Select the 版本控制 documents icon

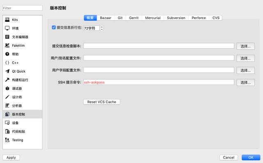pyautogui.click(x=7, y=114)
